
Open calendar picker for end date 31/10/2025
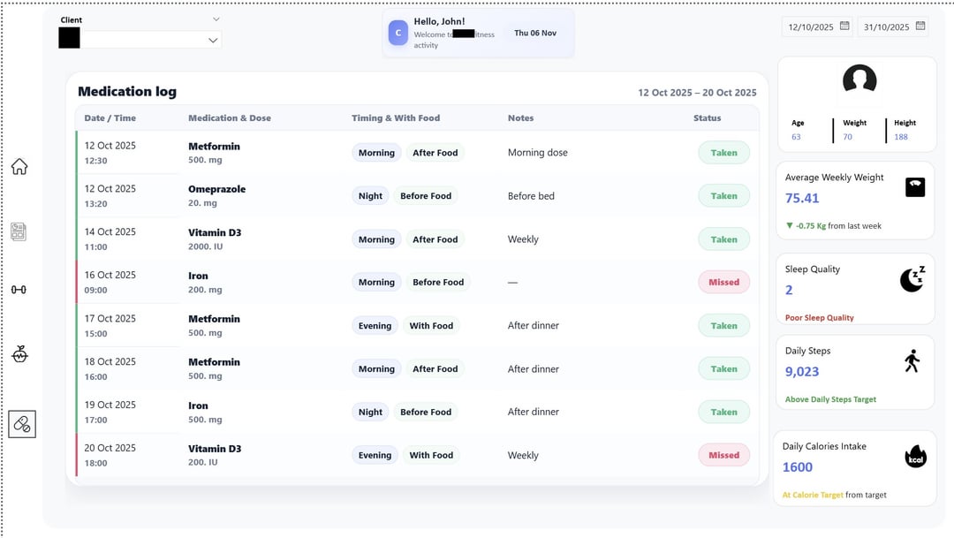[920, 27]
